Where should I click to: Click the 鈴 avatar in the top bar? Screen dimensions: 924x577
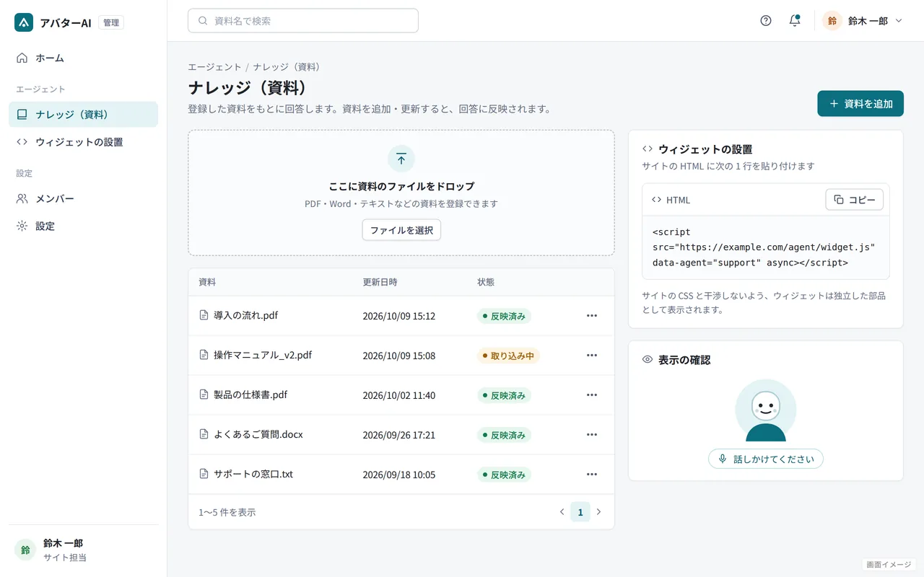pyautogui.click(x=832, y=21)
